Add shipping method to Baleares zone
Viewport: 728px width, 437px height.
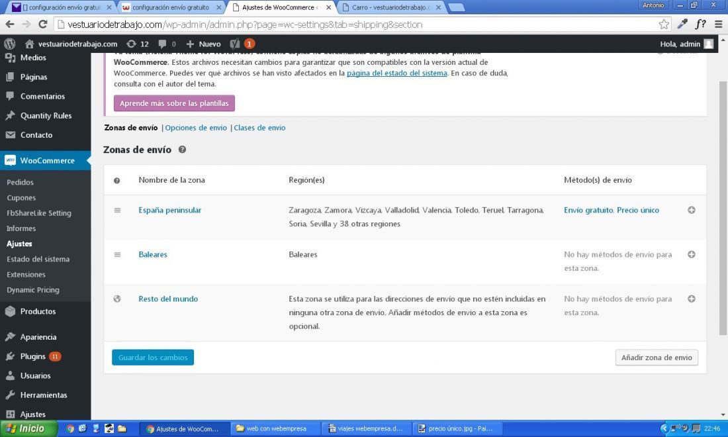pyautogui.click(x=692, y=254)
